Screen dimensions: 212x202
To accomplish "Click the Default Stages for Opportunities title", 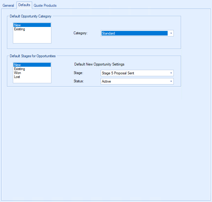I will coord(33,56).
